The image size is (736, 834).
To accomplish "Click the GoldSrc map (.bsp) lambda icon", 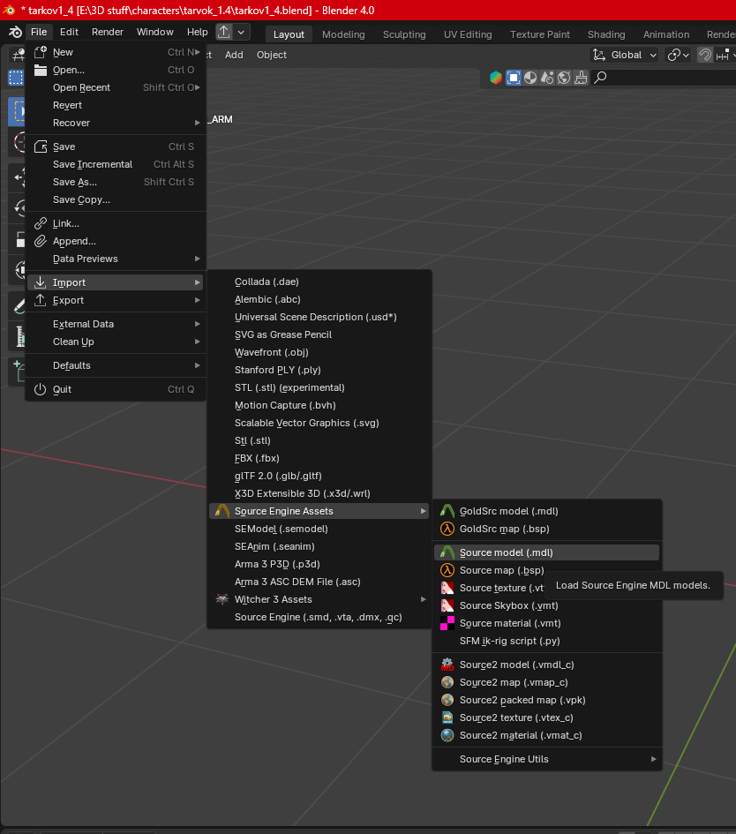I will point(447,529).
